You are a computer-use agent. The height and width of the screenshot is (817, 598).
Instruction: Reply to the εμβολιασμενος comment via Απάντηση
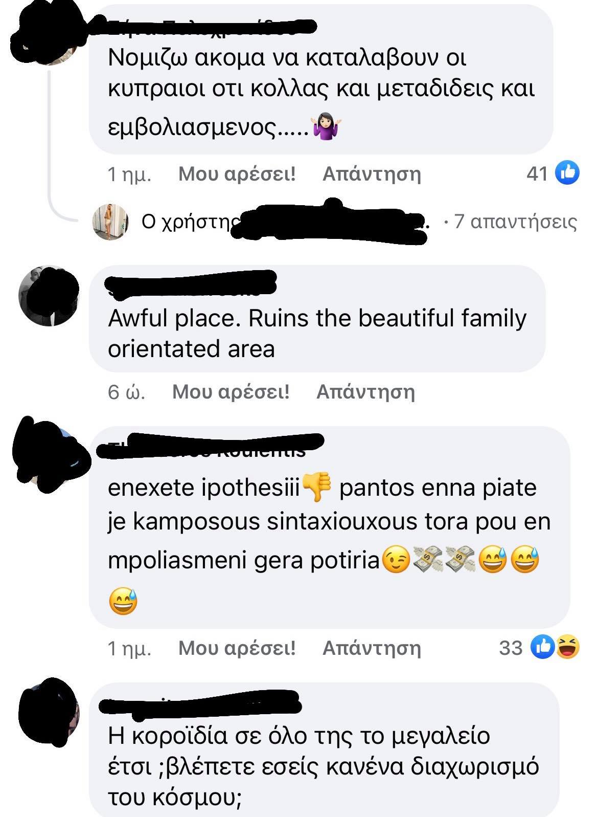(372, 174)
